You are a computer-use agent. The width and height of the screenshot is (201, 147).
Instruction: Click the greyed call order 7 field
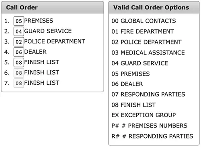[x=19, y=83]
